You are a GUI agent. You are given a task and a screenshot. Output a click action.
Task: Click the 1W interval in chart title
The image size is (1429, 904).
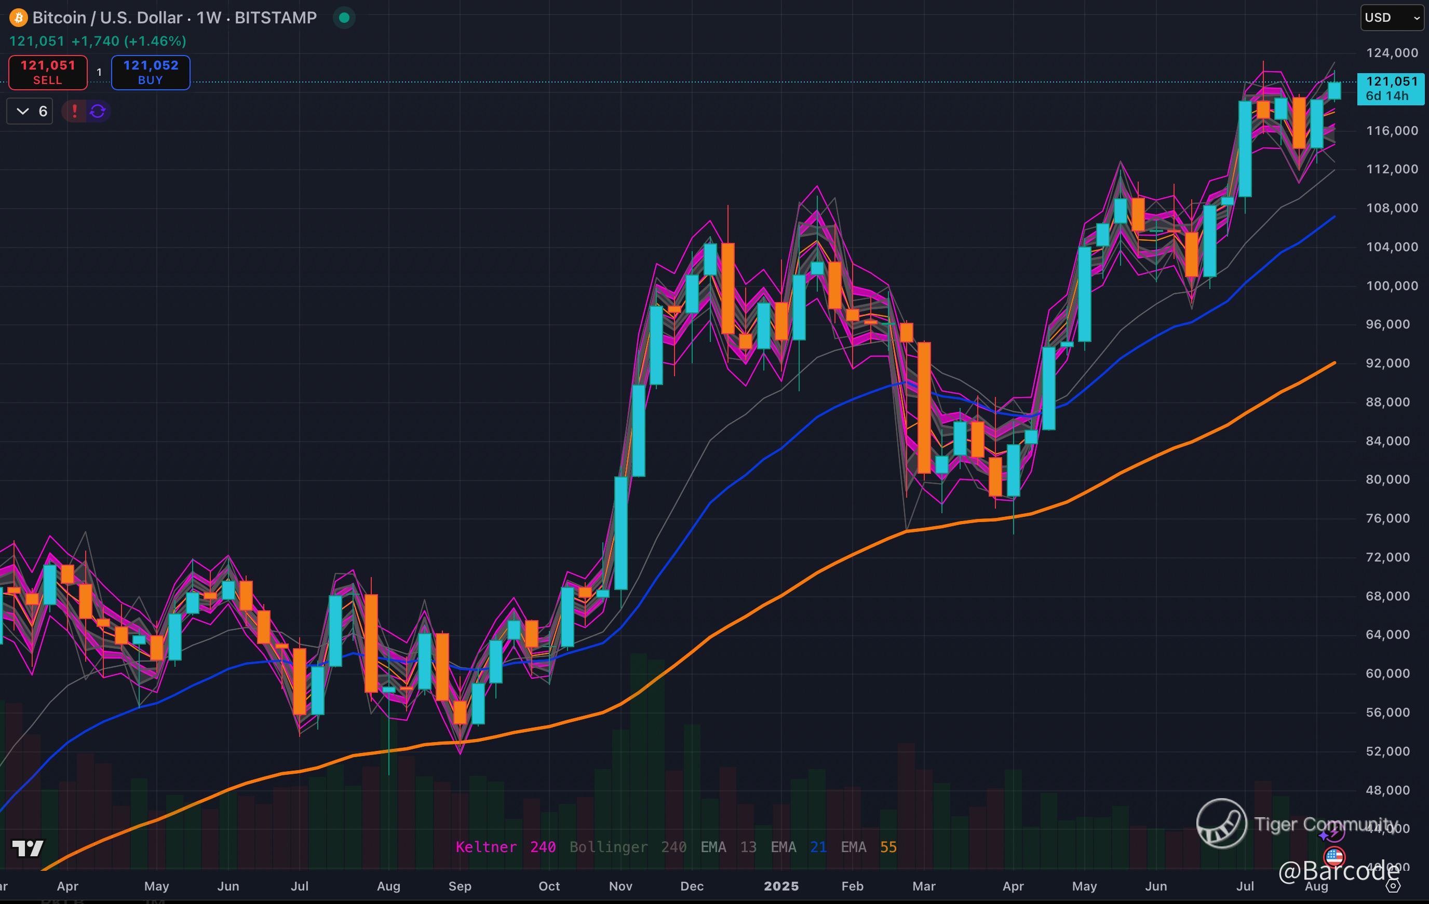tap(208, 18)
